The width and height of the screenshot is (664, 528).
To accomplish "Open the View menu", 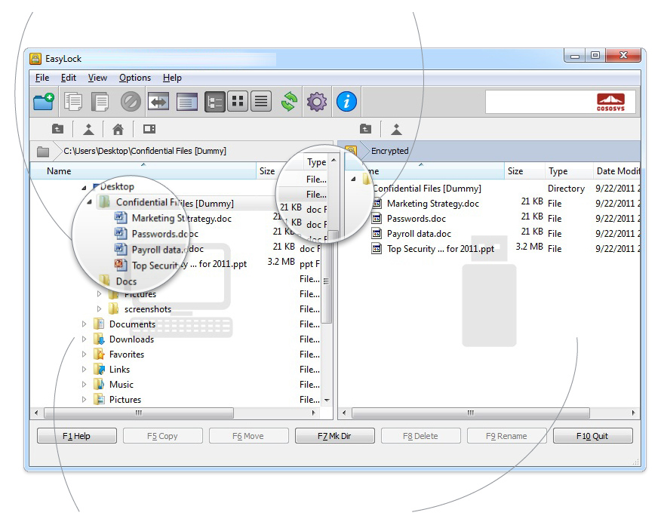I will (97, 78).
